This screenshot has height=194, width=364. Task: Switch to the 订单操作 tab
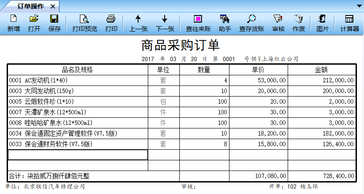31,6
